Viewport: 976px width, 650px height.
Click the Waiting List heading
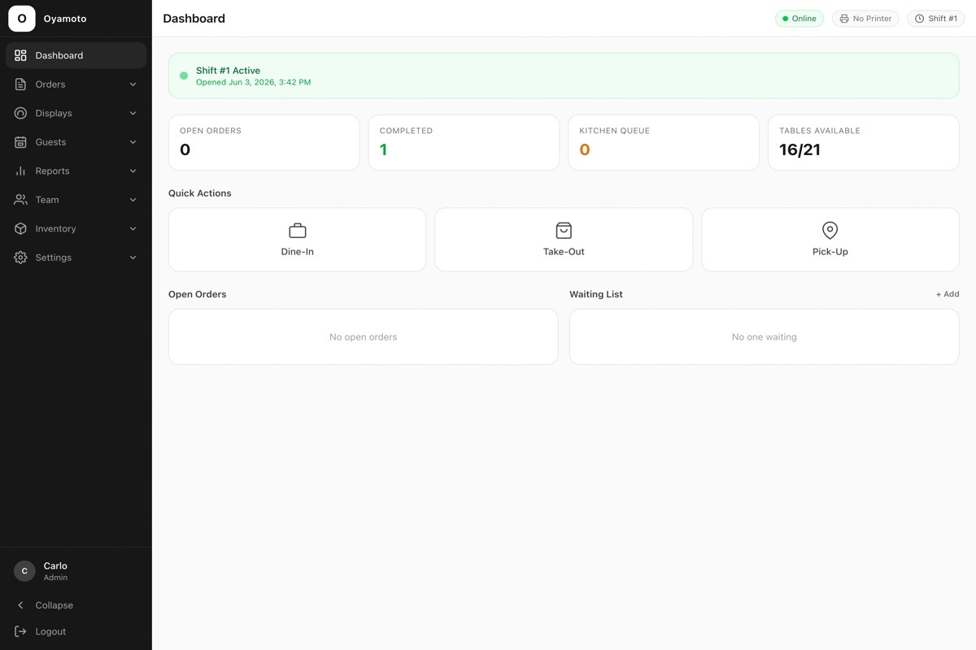coord(596,294)
